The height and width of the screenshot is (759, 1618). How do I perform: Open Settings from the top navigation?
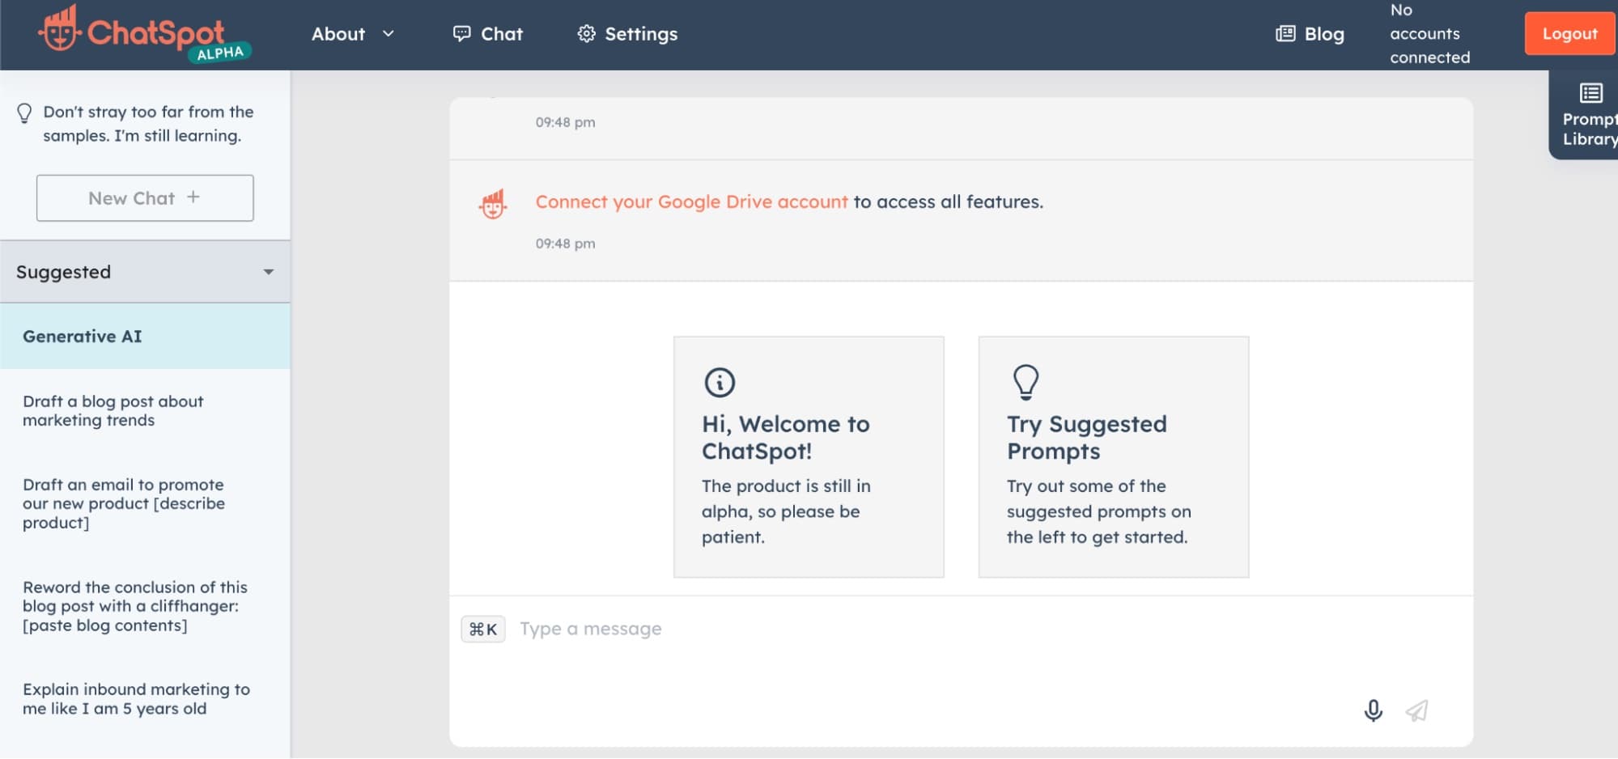tap(627, 34)
